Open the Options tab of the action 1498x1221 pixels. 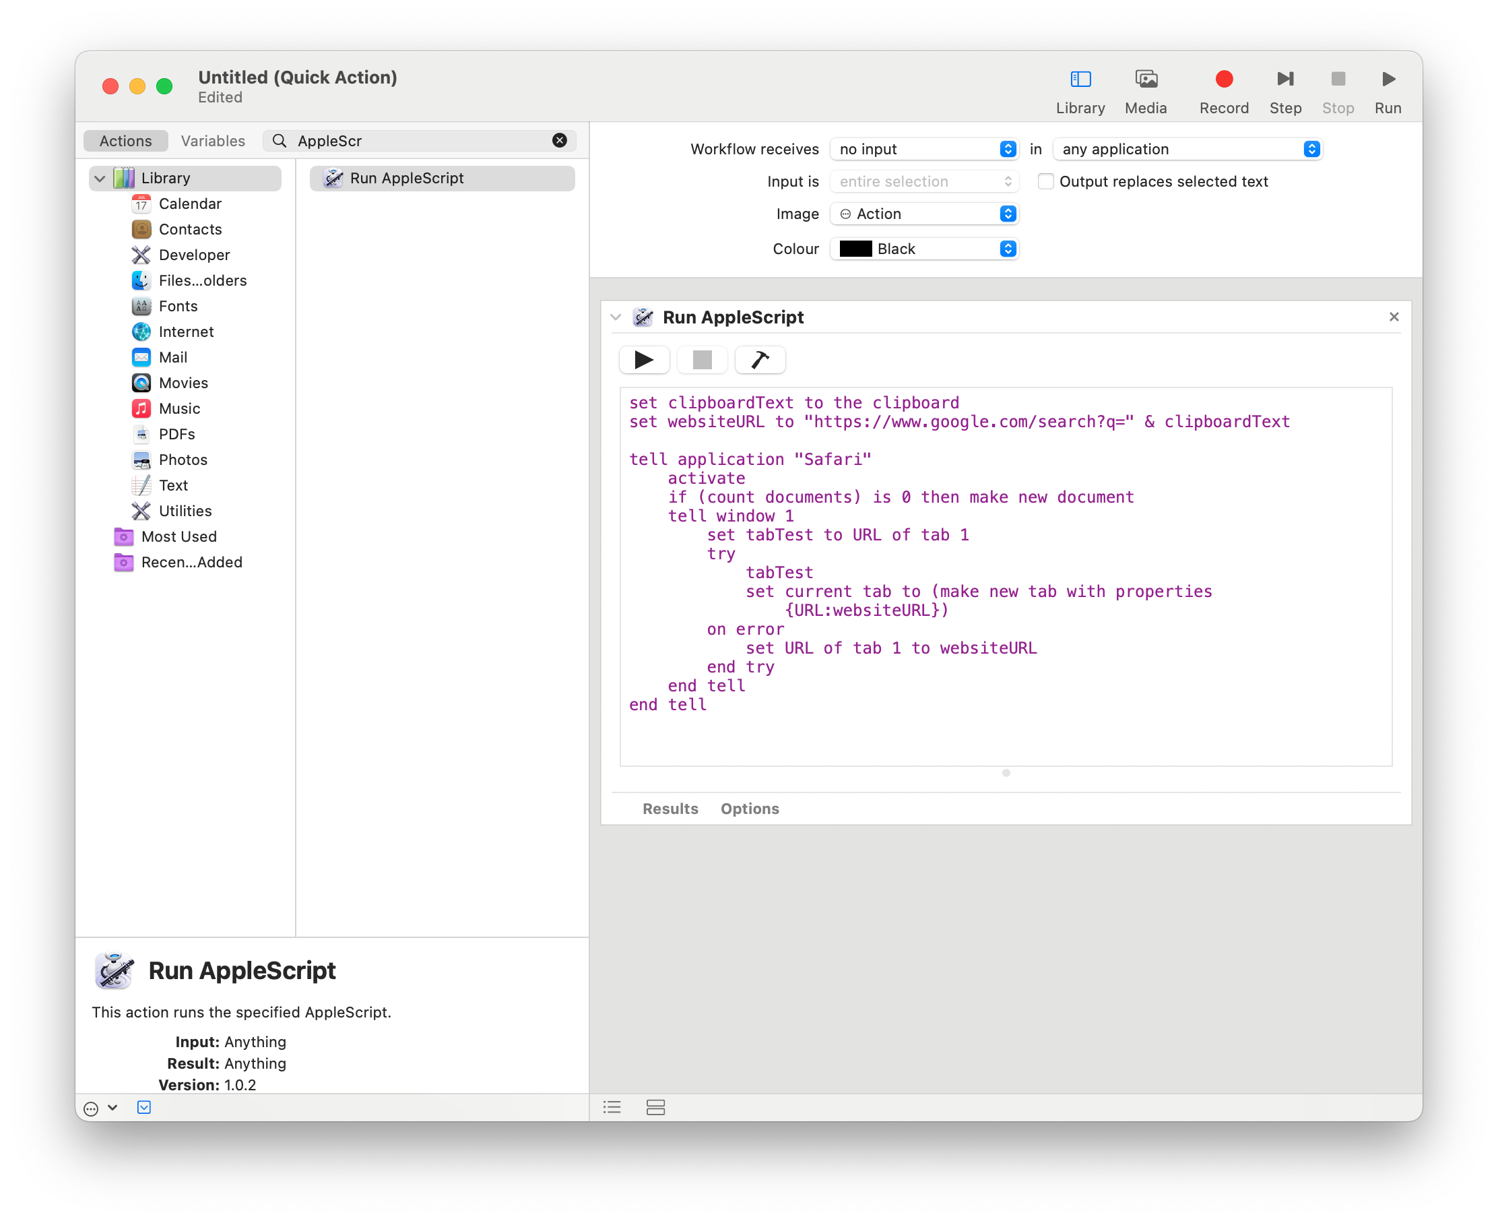tap(750, 808)
